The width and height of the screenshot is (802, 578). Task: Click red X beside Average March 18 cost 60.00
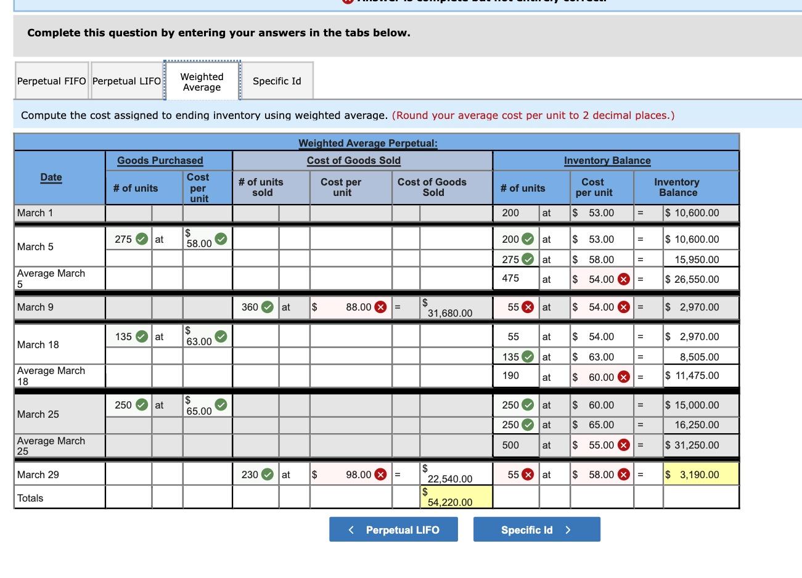coord(624,377)
